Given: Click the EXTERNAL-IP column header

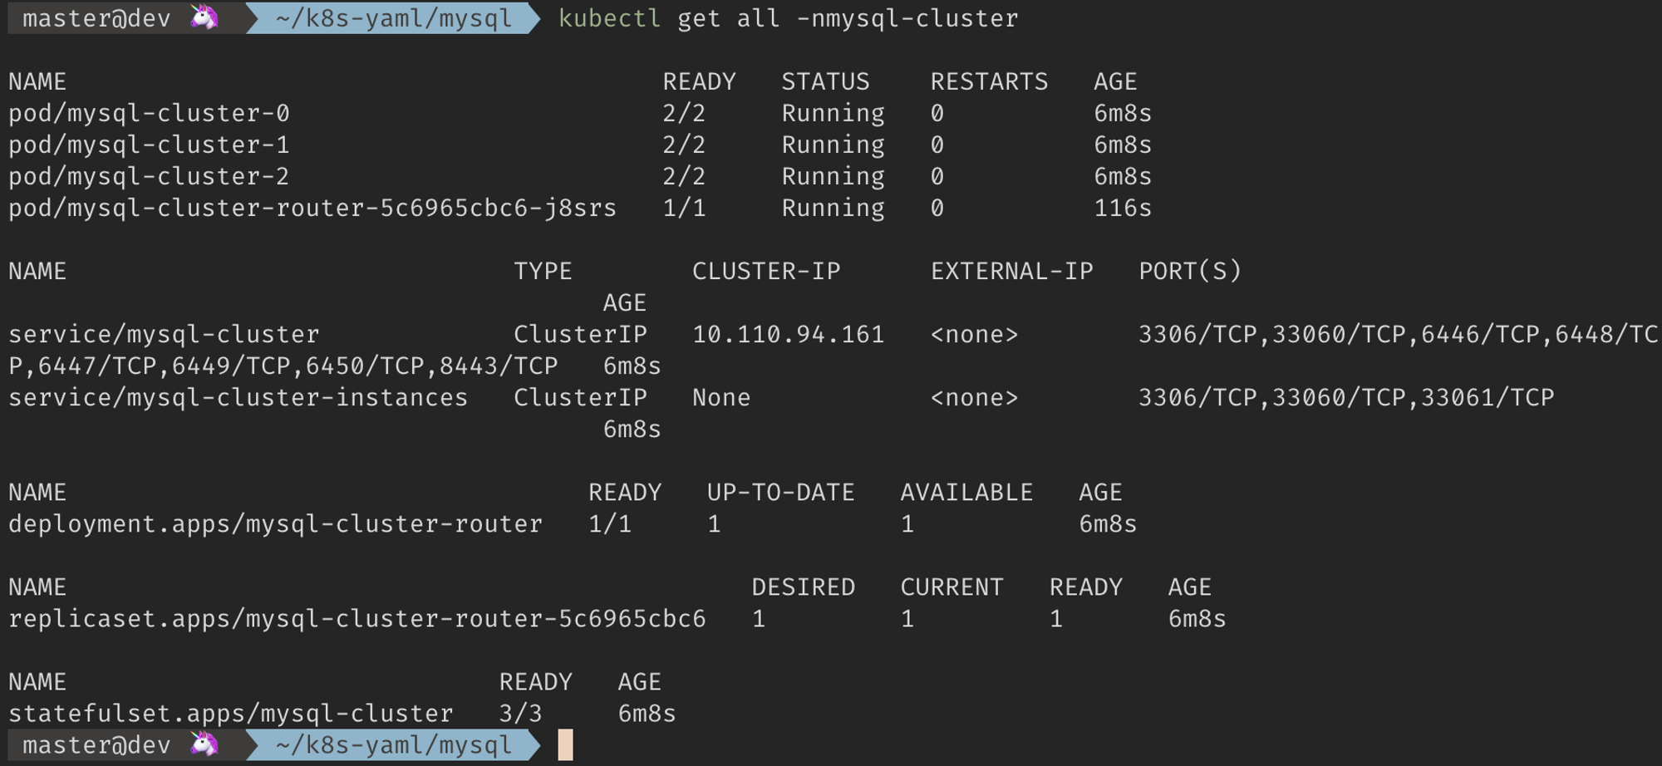Looking at the screenshot, I should click(x=1011, y=271).
